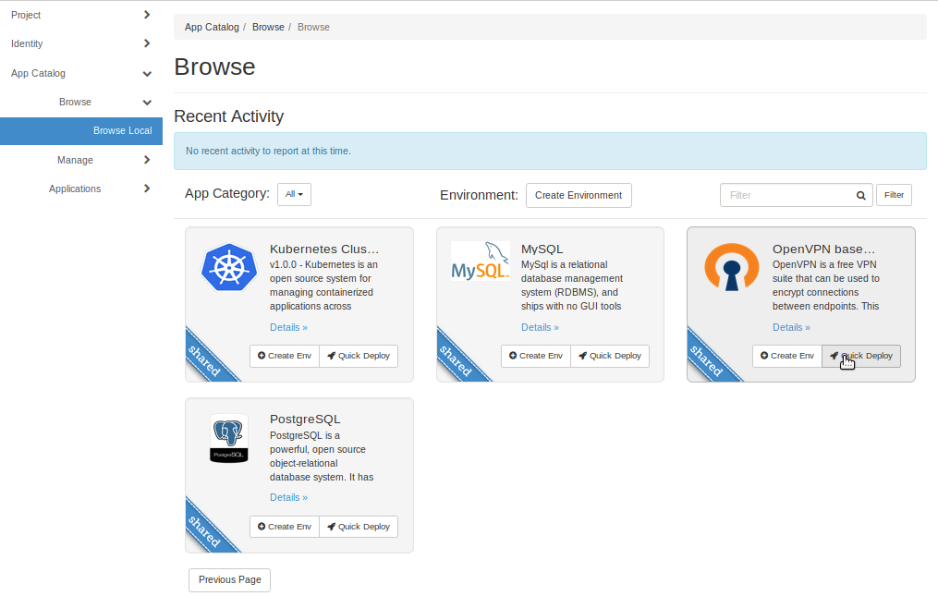This screenshot has width=938, height=596.
Task: Click the Filter button
Action: [x=894, y=195]
